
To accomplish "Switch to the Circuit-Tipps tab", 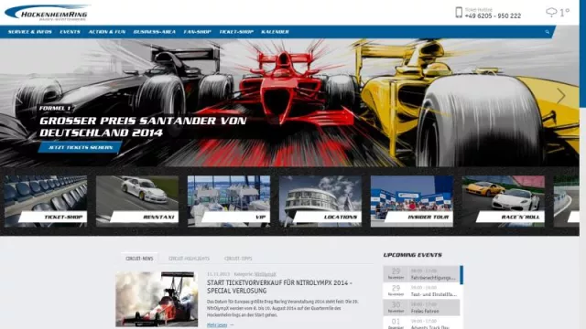I will [238, 258].
